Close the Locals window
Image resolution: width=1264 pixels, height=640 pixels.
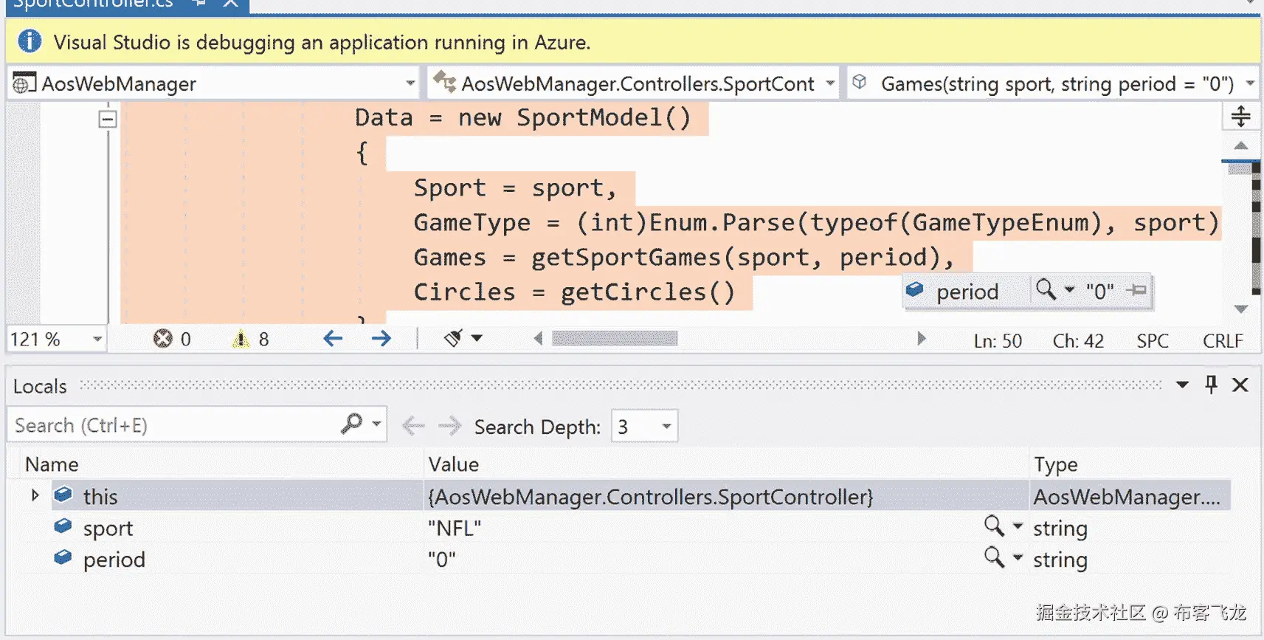coord(1240,385)
